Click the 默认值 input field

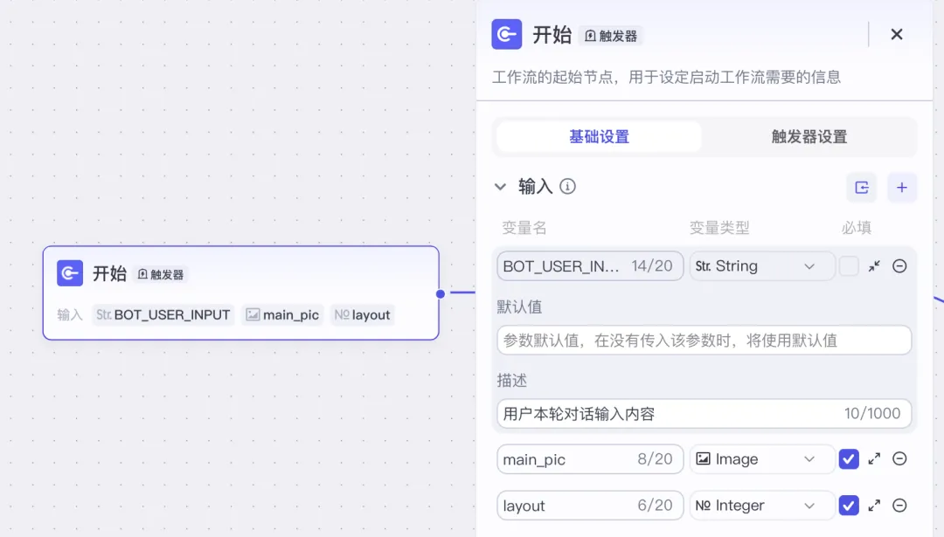(704, 341)
